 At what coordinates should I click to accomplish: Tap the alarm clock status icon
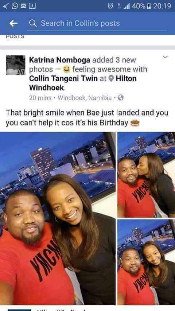(x=110, y=6)
